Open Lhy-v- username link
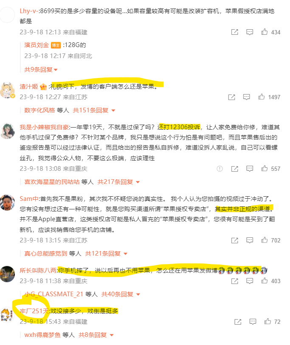Image resolution: width=290 pixels, height=345 pixels. click(29, 11)
